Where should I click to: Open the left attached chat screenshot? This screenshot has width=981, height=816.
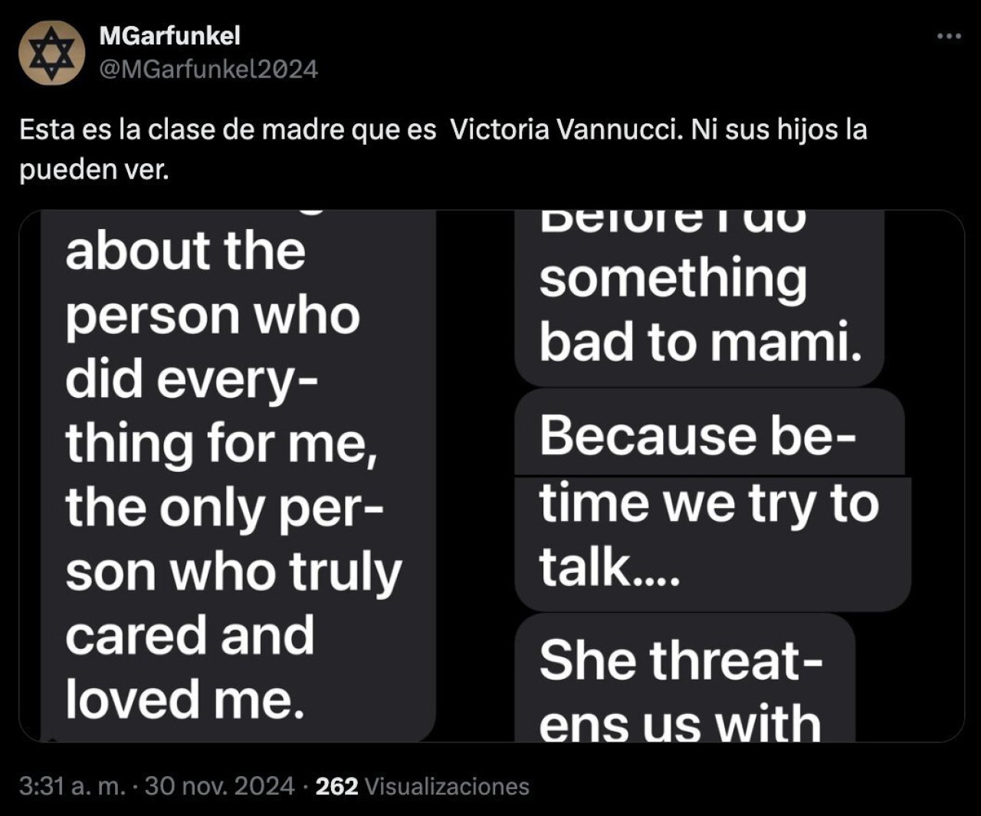228,476
